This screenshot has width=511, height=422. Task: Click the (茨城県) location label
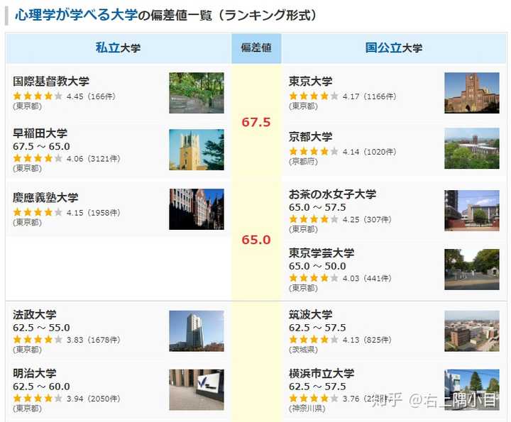pyautogui.click(x=304, y=350)
